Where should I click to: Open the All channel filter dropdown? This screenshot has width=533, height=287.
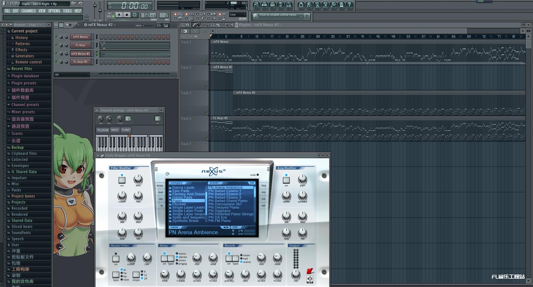click(x=72, y=75)
